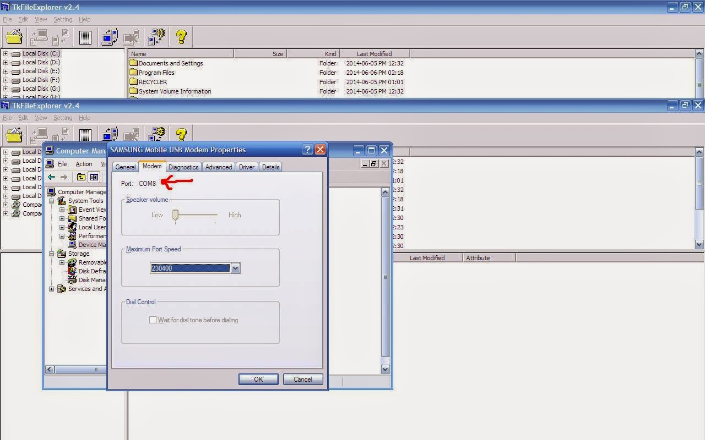Click PC-to-phone connect icon in lower TkFileExplorer toolbar
The width and height of the screenshot is (705, 440).
pos(110,134)
